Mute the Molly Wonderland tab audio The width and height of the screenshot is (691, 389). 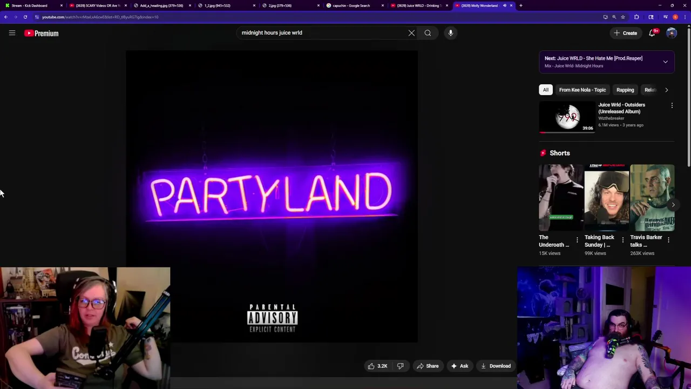pos(505,5)
